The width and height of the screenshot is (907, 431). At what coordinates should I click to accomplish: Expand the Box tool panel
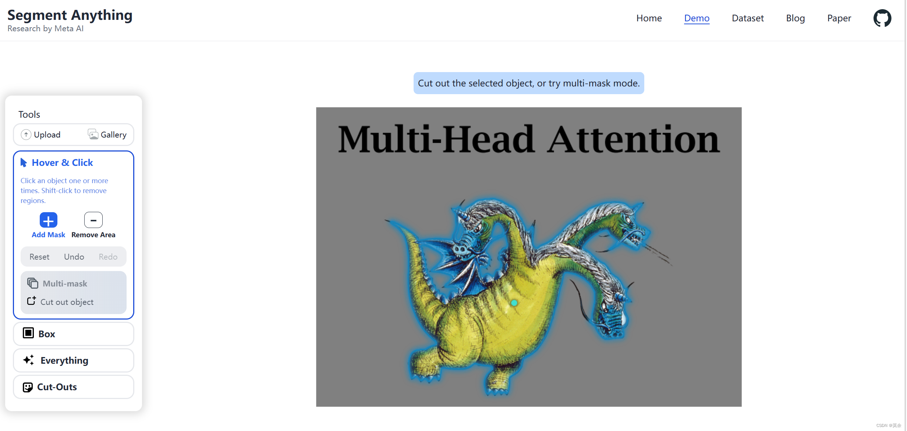pos(74,334)
